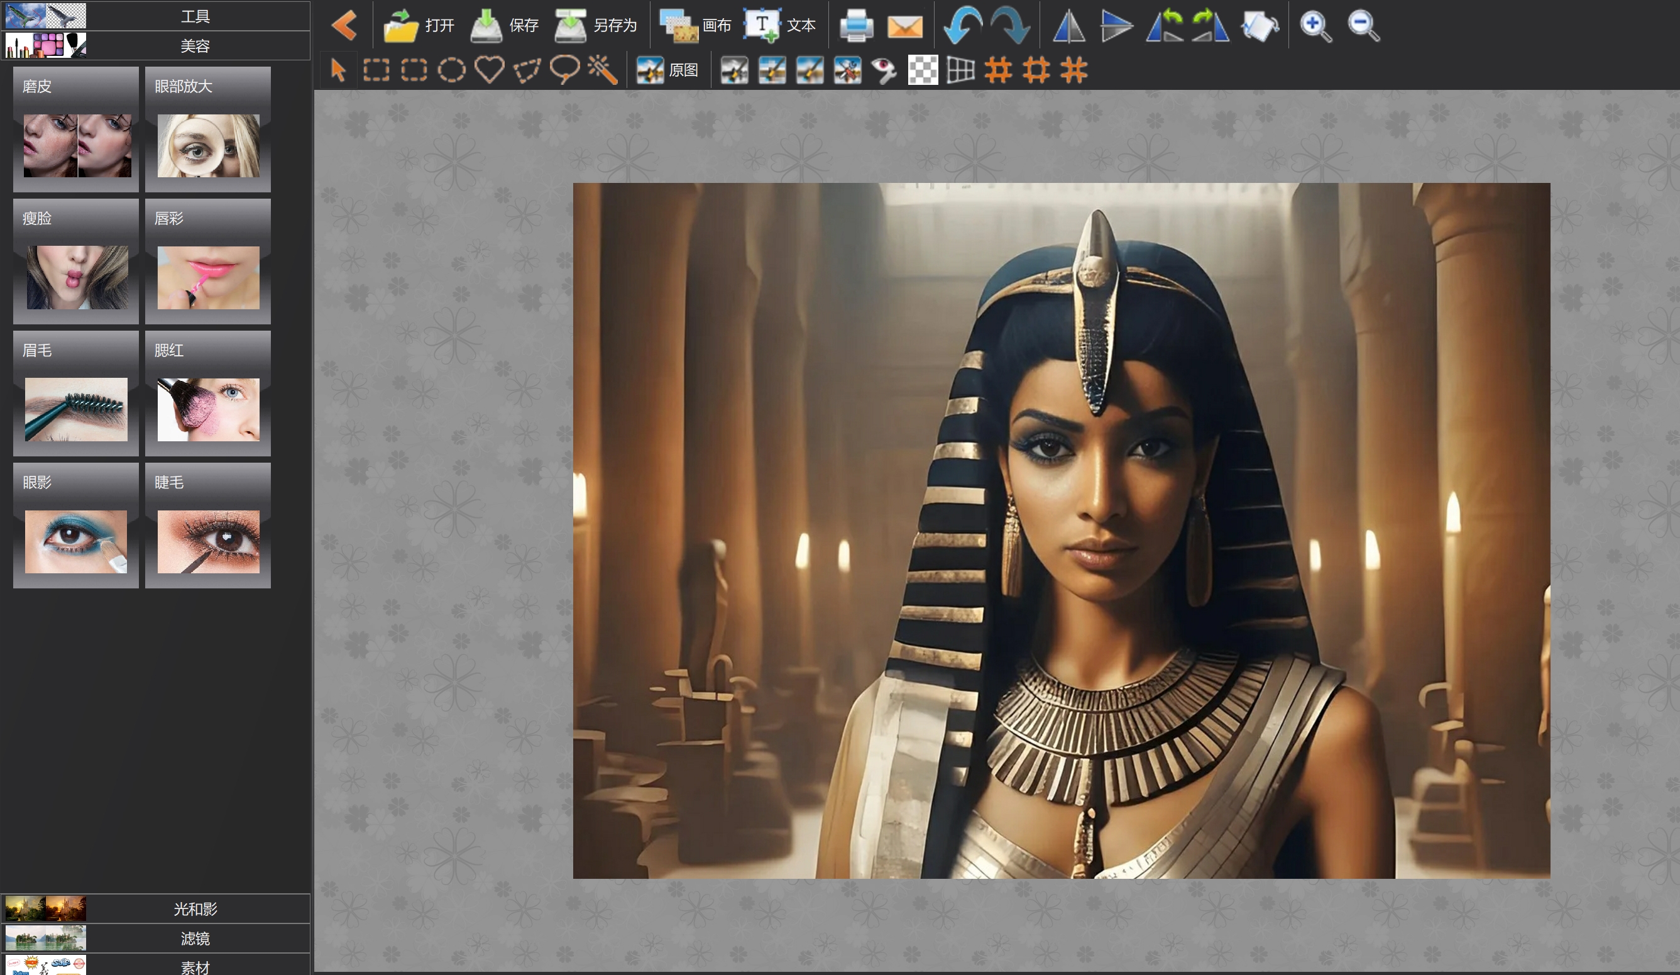
Task: Open the 腮红 blush effect
Action: click(208, 394)
